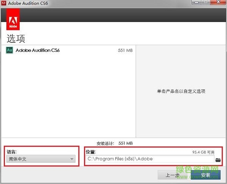
Task: Click the Au product icon
Action: (9, 50)
